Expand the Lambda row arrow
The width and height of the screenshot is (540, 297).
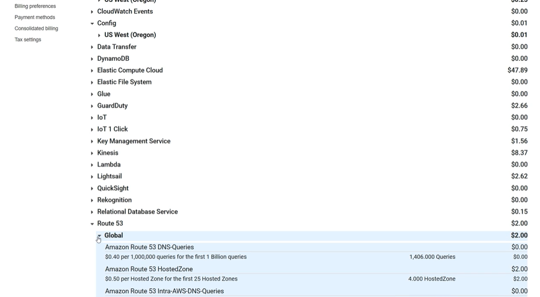tap(92, 165)
